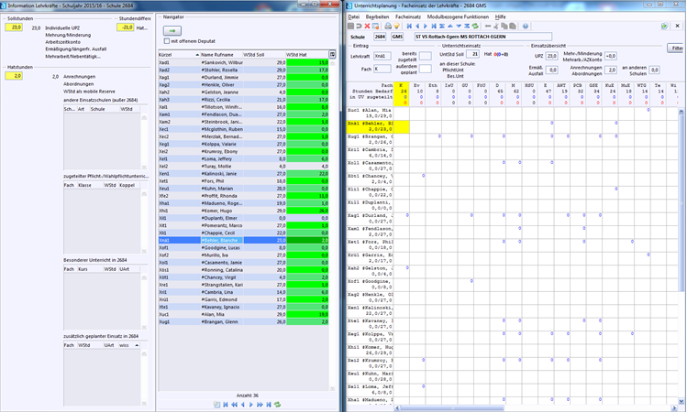Select teacher row Brangan, Glenn in Navigator
The height and width of the screenshot is (412, 687).
pos(243,322)
